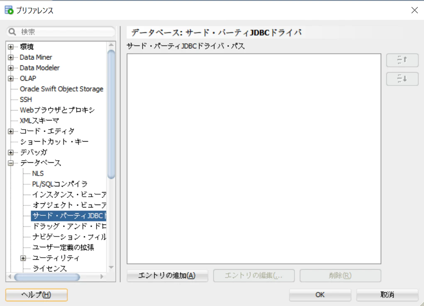Click 取消 to cancel dialog
This screenshot has height=306, width=424.
click(x=387, y=295)
